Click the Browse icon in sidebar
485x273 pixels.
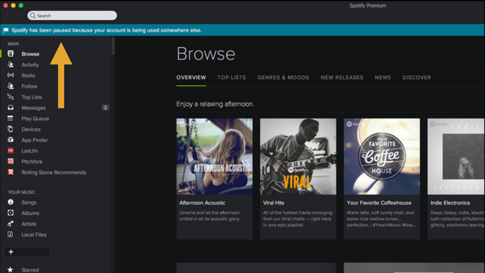click(x=10, y=54)
